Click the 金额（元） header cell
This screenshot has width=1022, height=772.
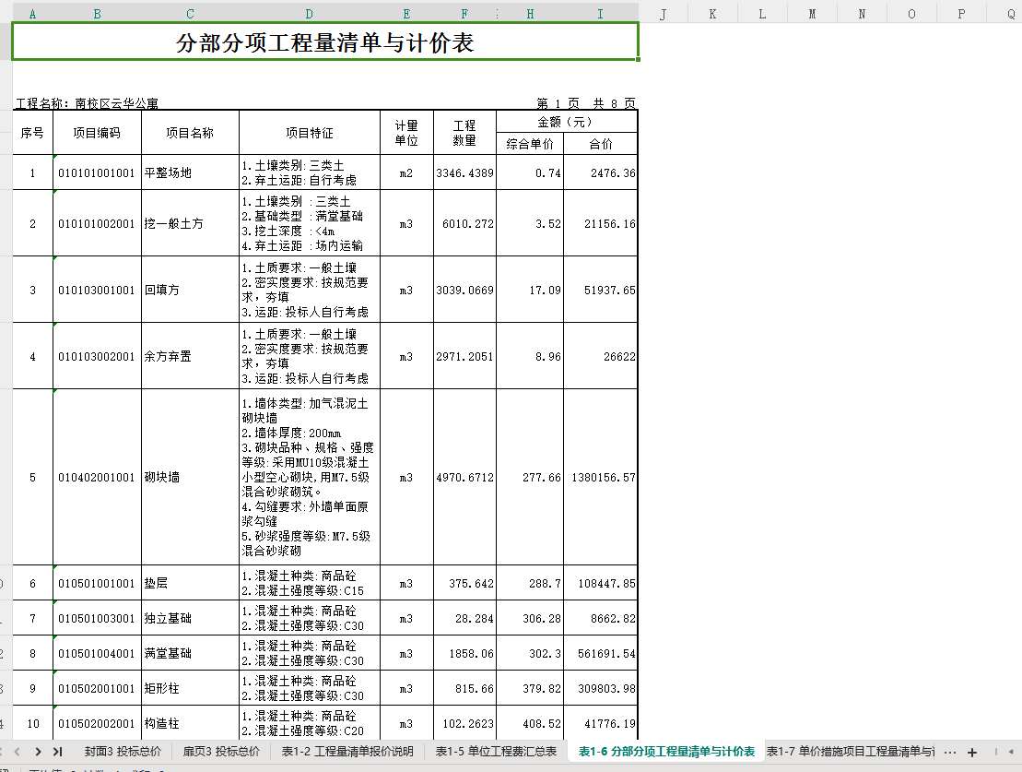tap(567, 122)
